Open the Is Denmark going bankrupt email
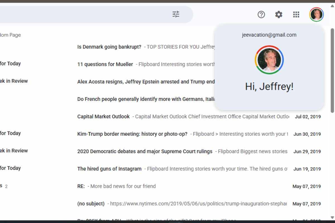This screenshot has height=223, width=335. (x=109, y=47)
